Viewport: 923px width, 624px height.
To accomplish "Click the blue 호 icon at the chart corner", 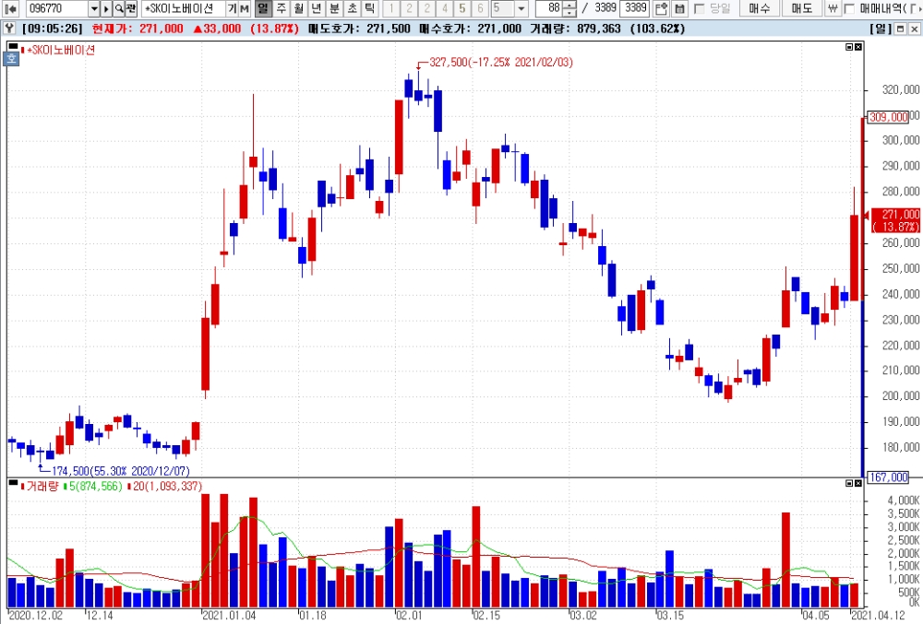I will (12, 58).
